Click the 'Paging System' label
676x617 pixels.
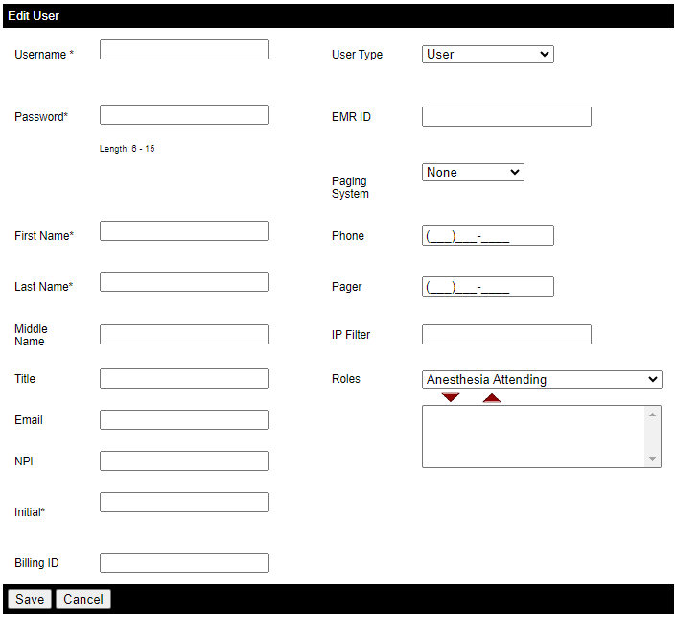tap(350, 187)
